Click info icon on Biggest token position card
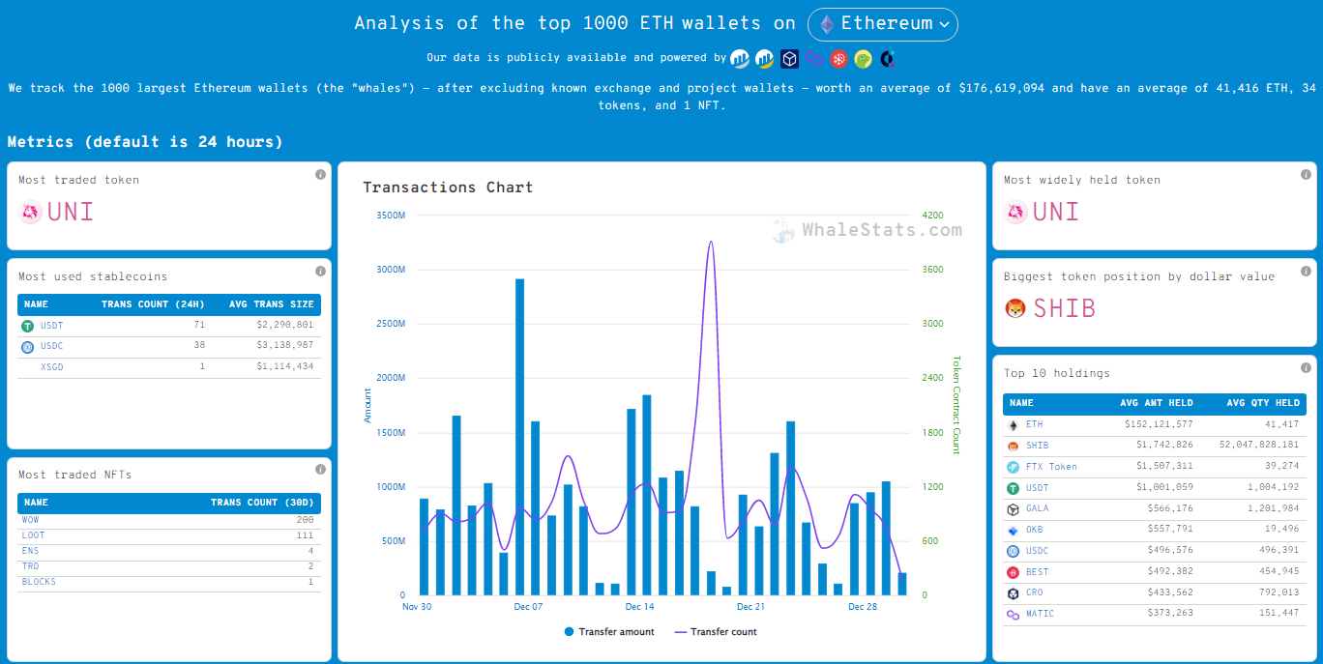This screenshot has height=664, width=1323. 1306,272
